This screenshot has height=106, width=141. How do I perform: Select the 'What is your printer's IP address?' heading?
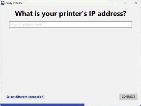tap(70, 14)
